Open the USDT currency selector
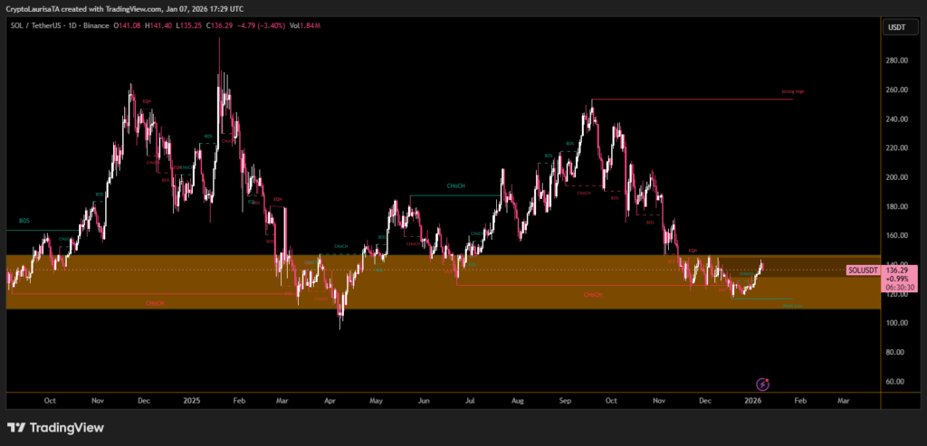The image size is (927, 446). tap(896, 28)
